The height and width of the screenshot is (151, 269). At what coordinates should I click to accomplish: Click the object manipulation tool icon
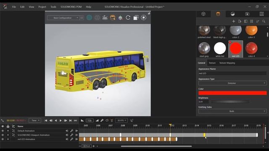click(x=121, y=18)
